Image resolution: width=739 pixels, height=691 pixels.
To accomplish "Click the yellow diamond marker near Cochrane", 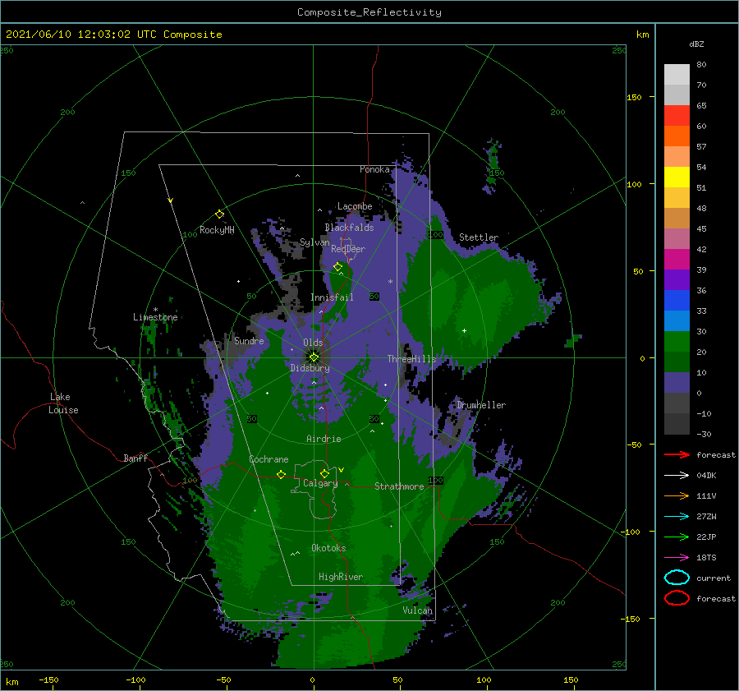I will (282, 475).
